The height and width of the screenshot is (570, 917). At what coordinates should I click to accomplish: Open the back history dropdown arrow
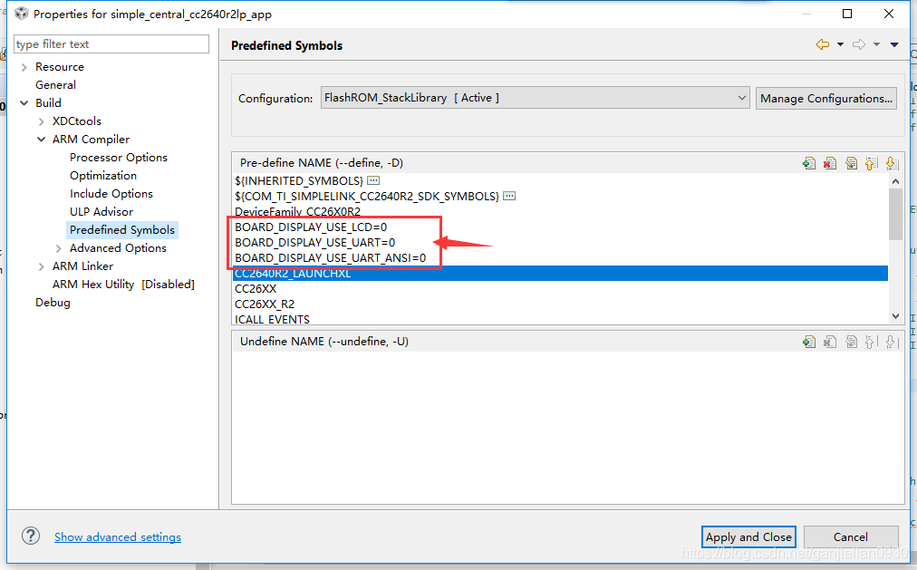[840, 44]
